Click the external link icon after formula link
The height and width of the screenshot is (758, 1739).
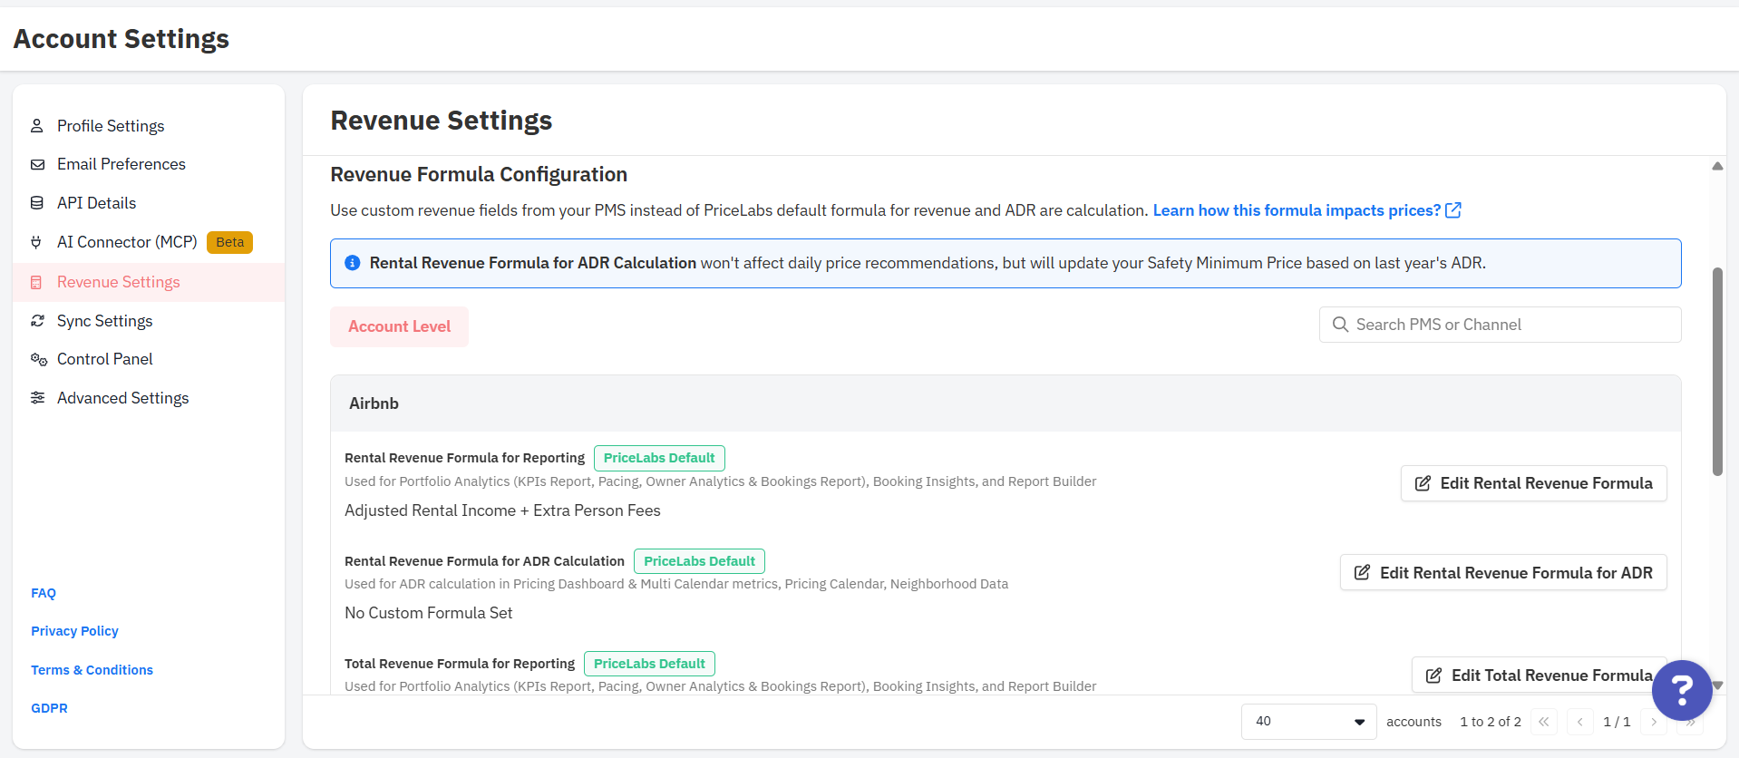click(1453, 210)
